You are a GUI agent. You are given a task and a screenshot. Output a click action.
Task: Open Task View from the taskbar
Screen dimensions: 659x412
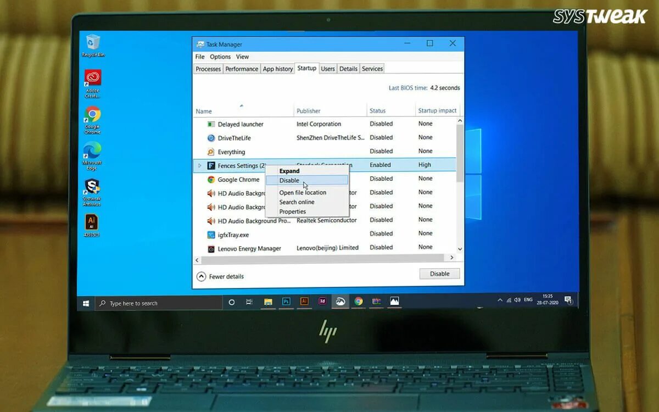click(249, 302)
